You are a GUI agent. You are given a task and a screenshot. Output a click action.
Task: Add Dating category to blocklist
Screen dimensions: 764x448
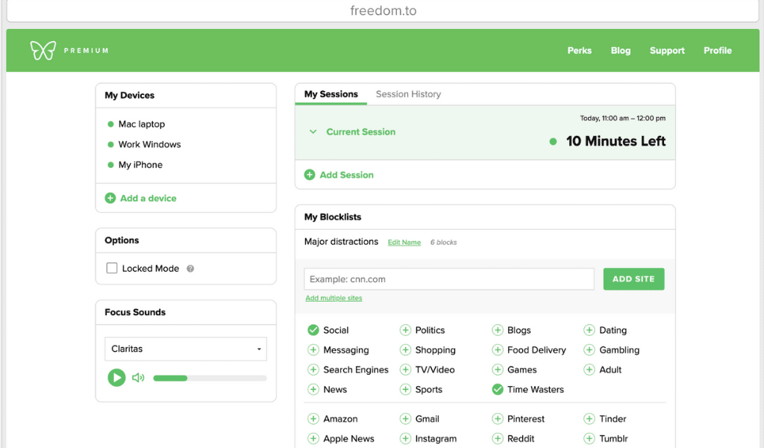click(x=589, y=330)
